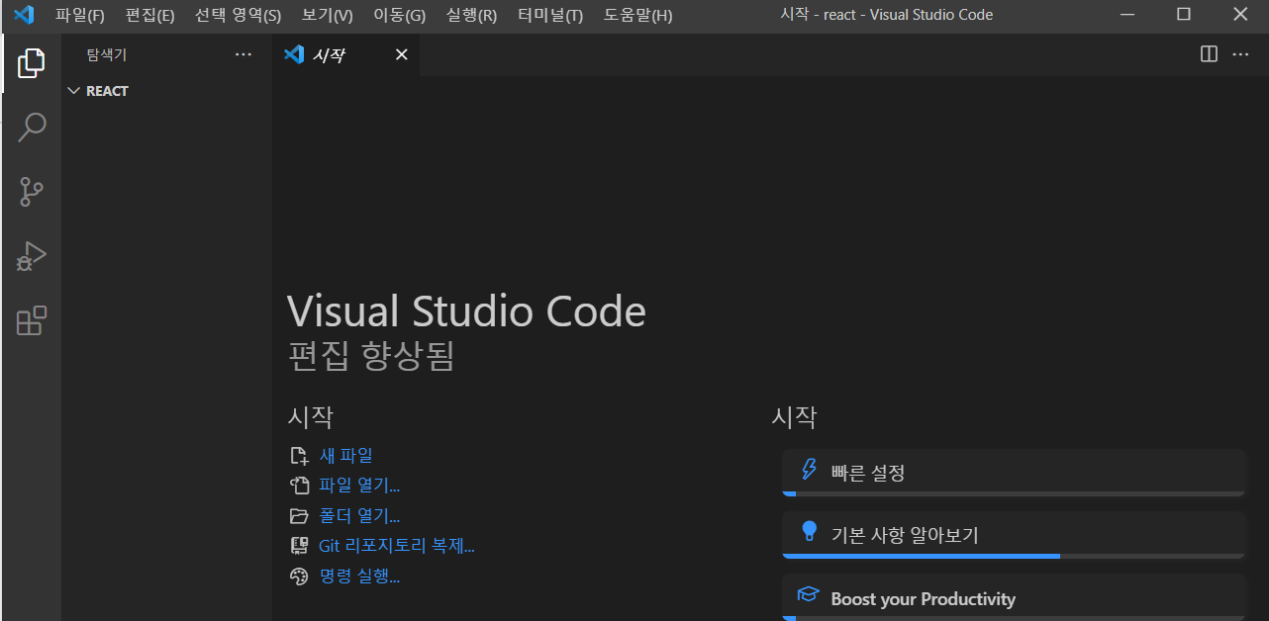Viewport: 1269px width, 621px height.
Task: Maximize the VS Code window
Action: click(1184, 15)
